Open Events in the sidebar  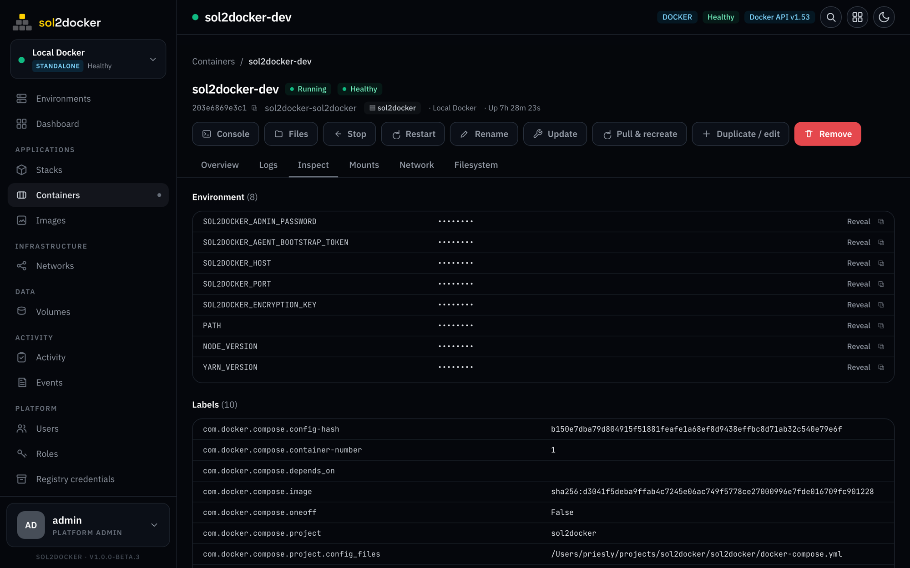(88, 383)
